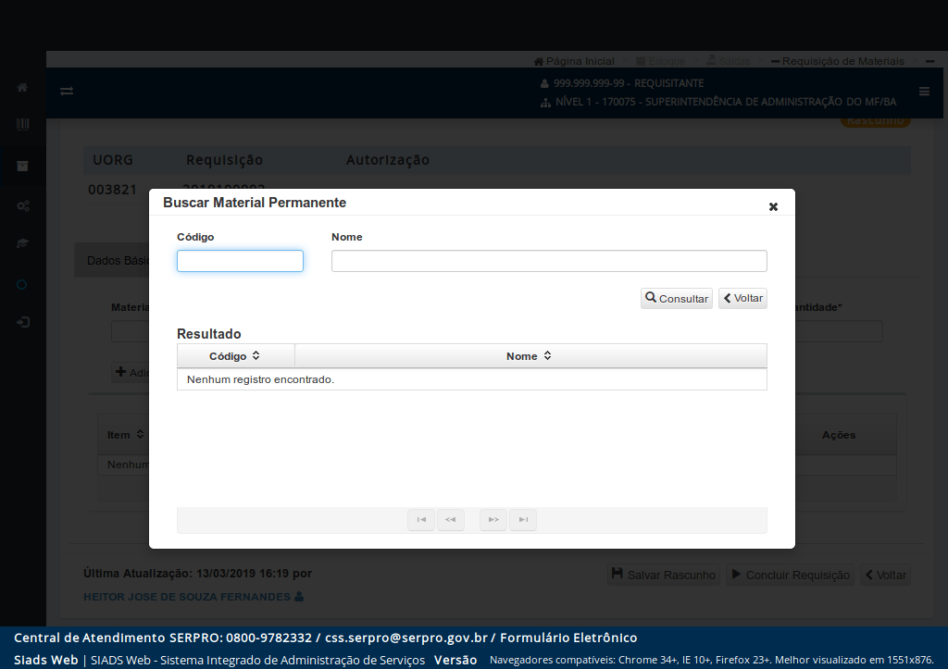Click the circle icon in the left sidebar
The height and width of the screenshot is (669, 948).
[22, 285]
